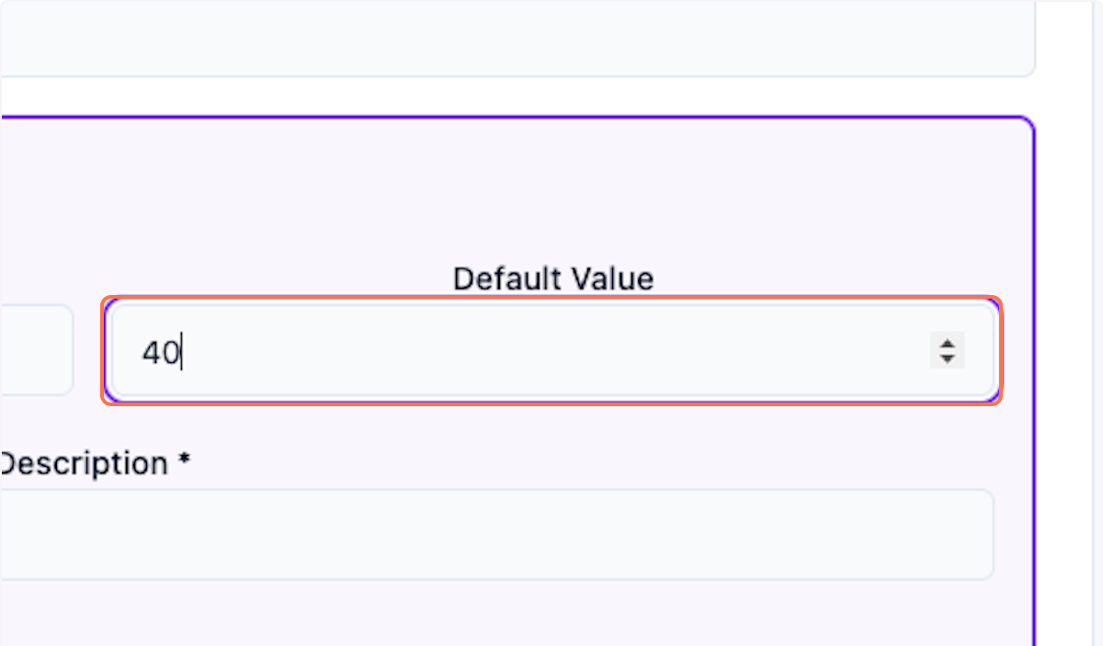Click the gray spinner box in Default Value
The width and height of the screenshot is (1103, 646).
[x=947, y=350]
